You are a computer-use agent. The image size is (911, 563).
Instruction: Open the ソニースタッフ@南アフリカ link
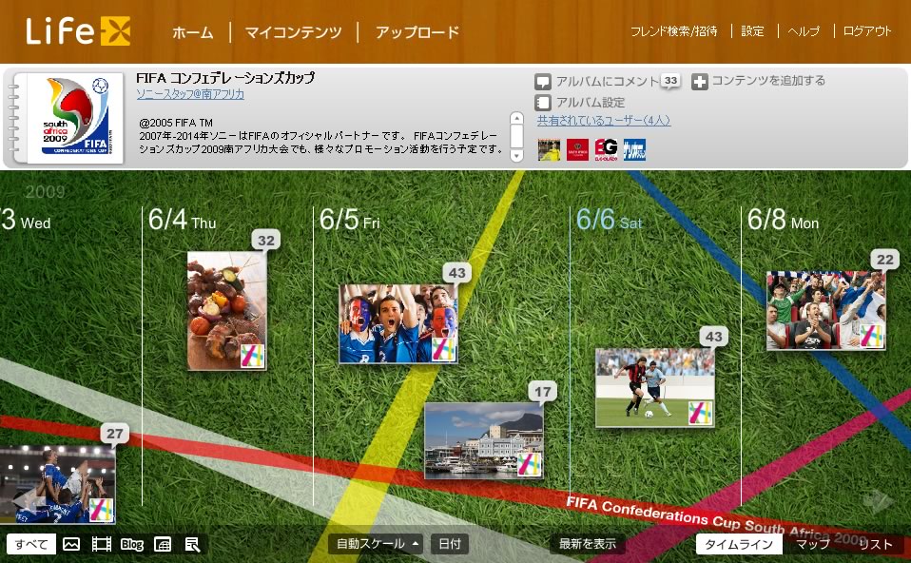coord(190,93)
